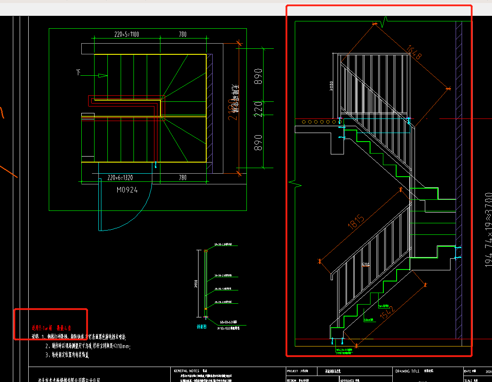Click the 'SCALE' title block label

pos(468,380)
